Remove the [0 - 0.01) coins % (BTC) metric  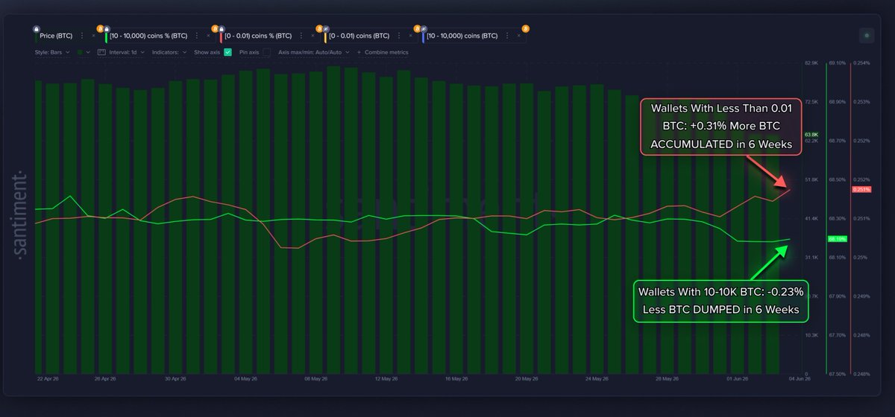[x=313, y=36]
